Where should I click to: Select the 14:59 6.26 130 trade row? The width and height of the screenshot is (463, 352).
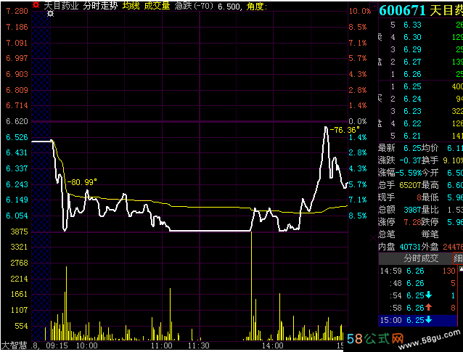click(417, 271)
